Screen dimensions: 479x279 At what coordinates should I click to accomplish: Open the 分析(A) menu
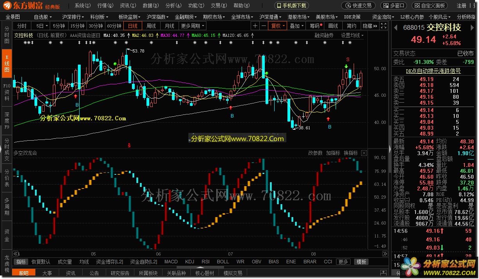coord(173,5)
